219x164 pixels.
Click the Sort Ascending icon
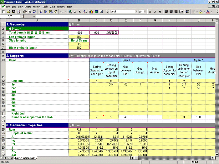(x=85, y=12)
